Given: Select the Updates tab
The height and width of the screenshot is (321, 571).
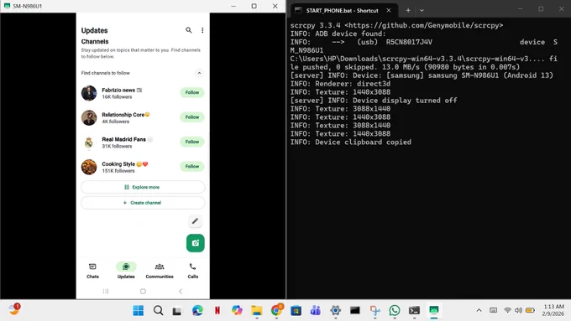Looking at the screenshot, I should pyautogui.click(x=126, y=272).
